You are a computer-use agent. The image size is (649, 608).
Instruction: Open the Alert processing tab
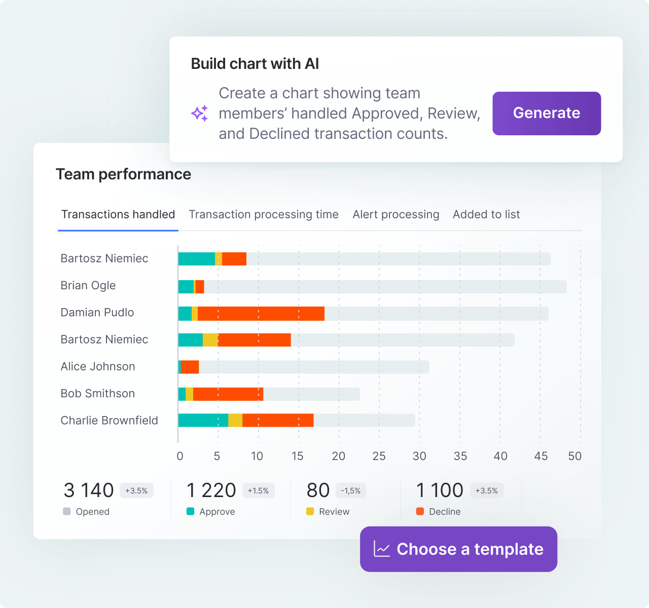pos(396,215)
